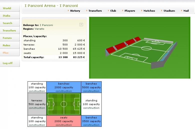The width and height of the screenshot is (195, 129).
Task: Open the I Panzoni owner link
Action: (46, 25)
